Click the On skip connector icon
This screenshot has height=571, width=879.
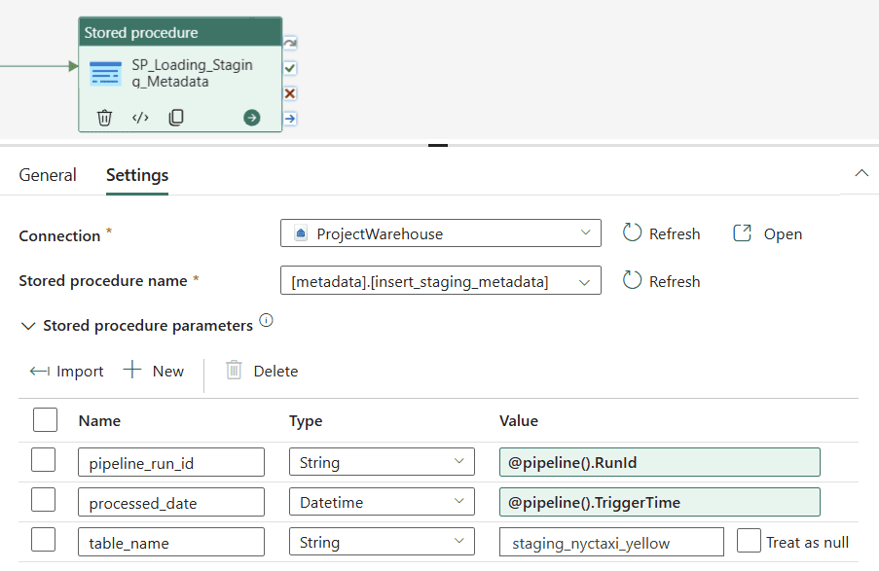[290, 43]
